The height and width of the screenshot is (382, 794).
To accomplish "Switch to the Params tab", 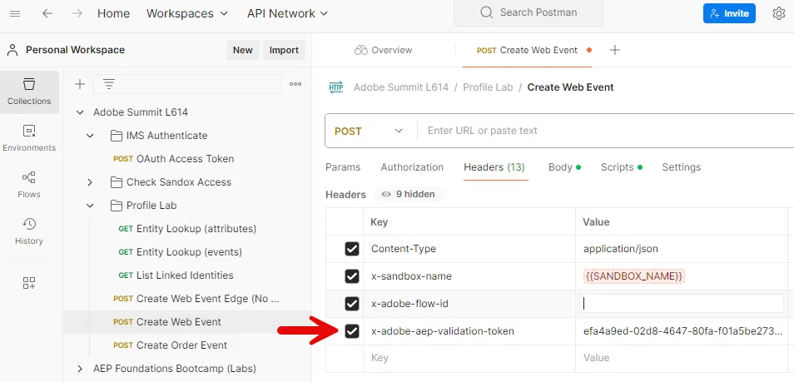I will coord(343,167).
